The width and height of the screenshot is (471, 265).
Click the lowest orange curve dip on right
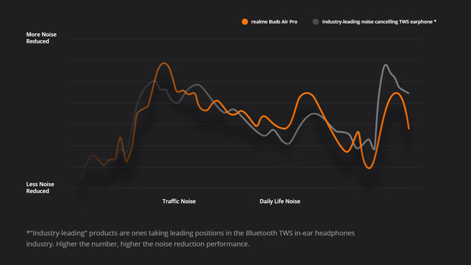[x=369, y=168]
